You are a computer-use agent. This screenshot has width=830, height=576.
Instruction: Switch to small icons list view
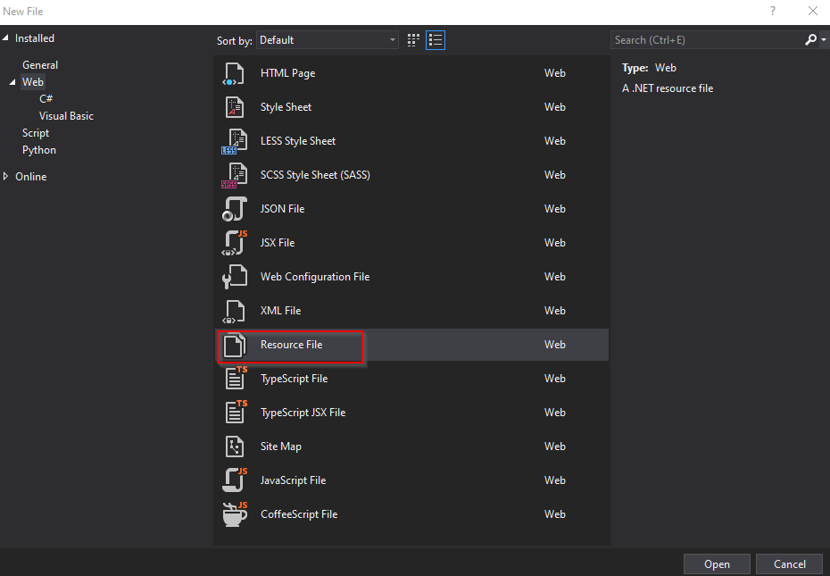point(436,40)
